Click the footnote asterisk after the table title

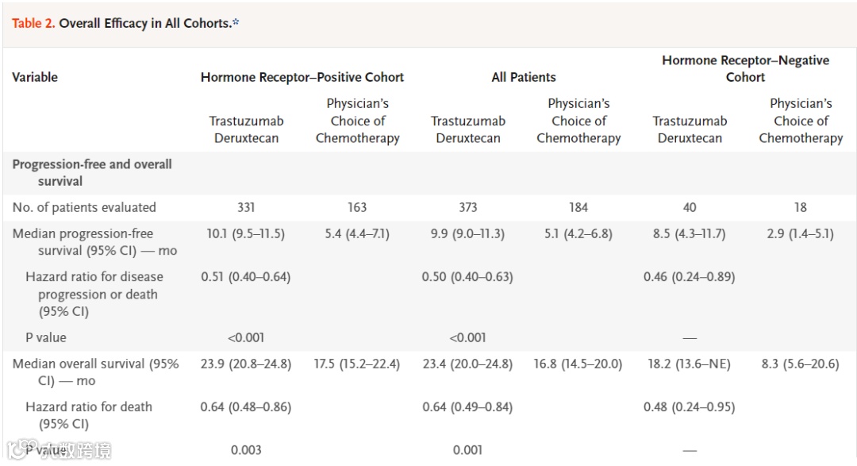[236, 22]
